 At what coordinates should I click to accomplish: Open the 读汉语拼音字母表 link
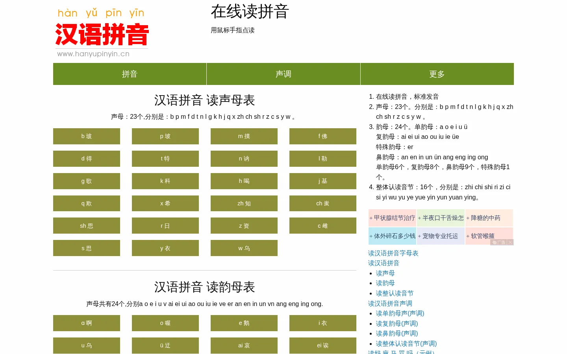point(393,253)
